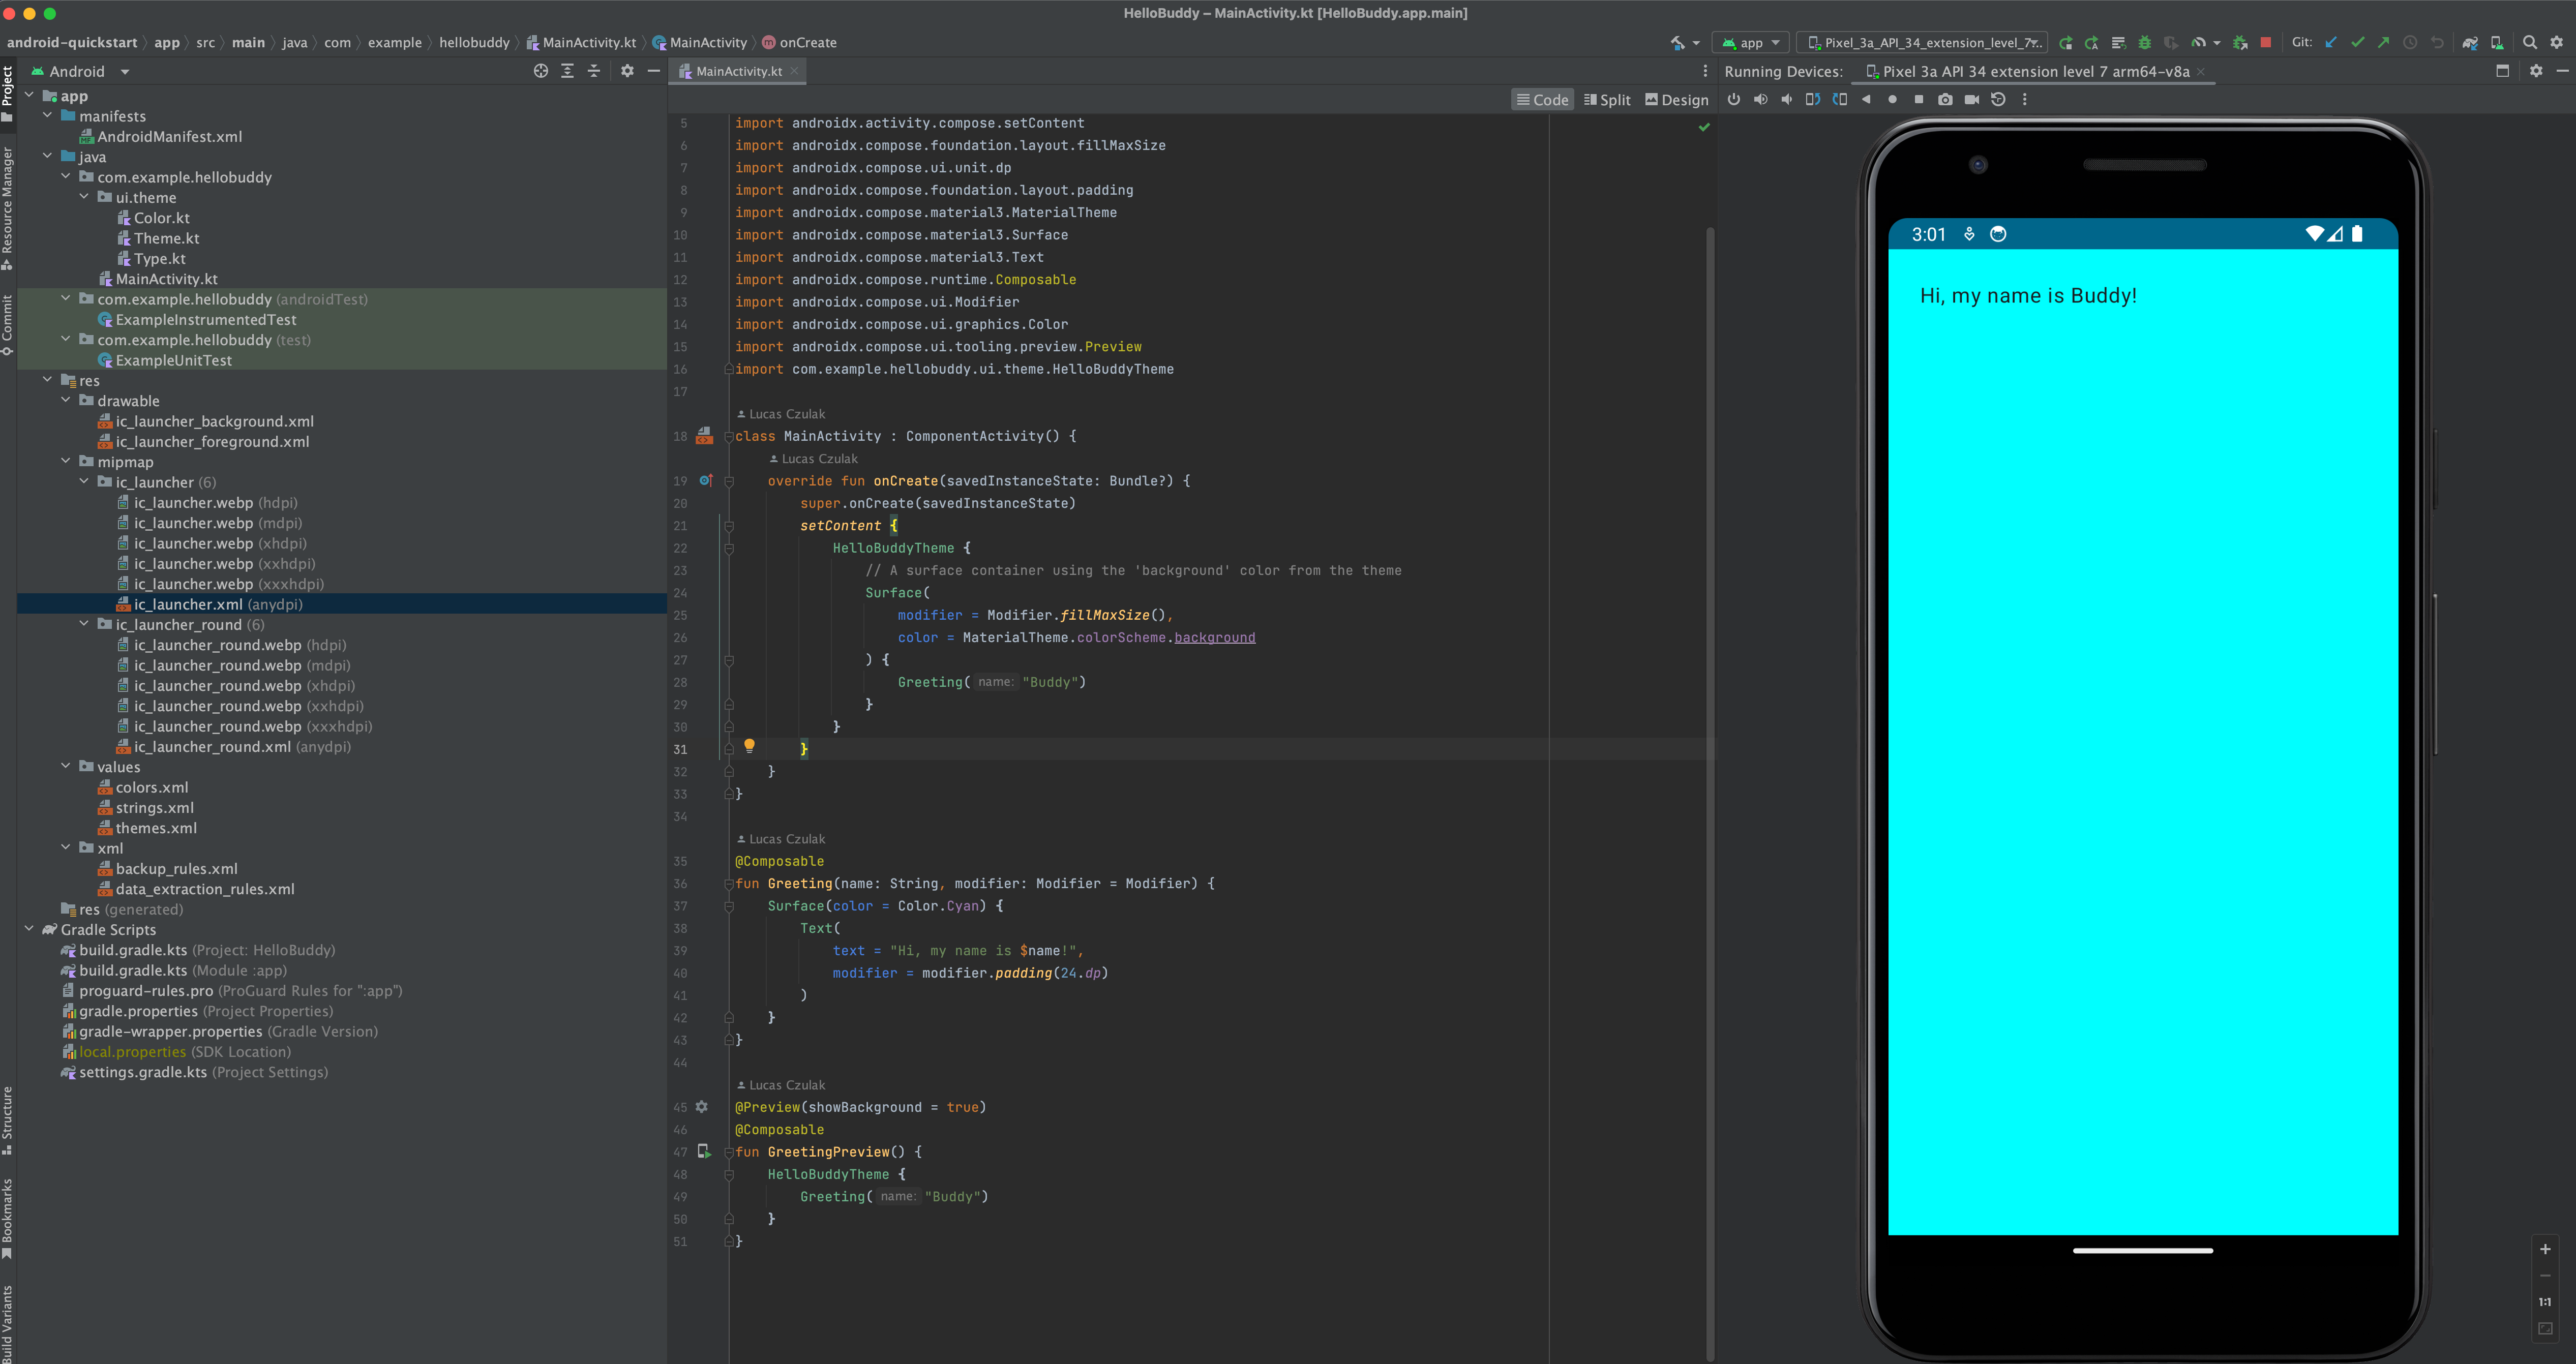This screenshot has height=1364, width=2576.
Task: Collapse the drawable folder
Action: [x=65, y=400]
